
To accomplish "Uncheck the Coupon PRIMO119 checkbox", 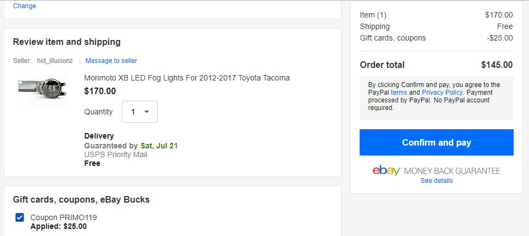I will [20, 217].
